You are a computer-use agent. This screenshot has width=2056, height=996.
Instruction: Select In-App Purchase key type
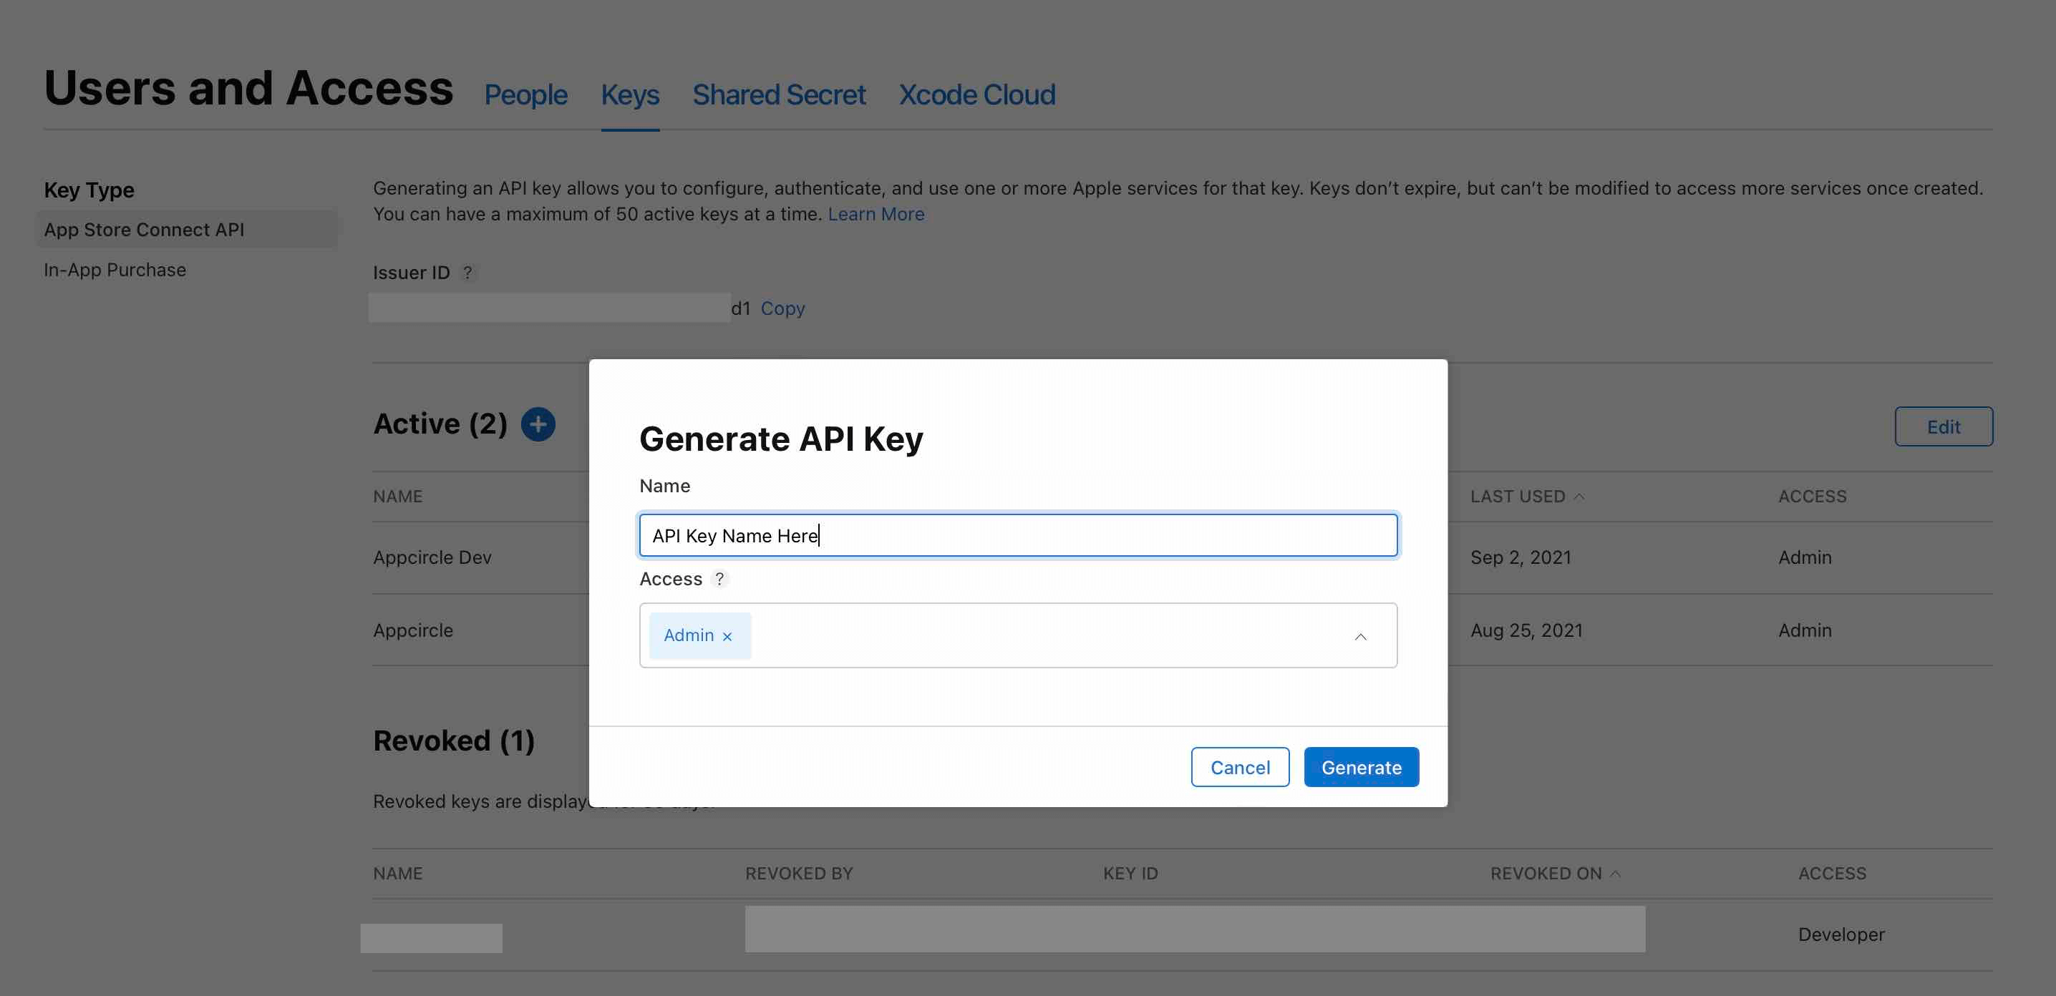pos(115,270)
